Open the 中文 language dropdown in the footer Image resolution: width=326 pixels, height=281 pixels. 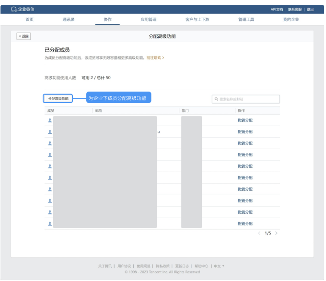point(219,266)
